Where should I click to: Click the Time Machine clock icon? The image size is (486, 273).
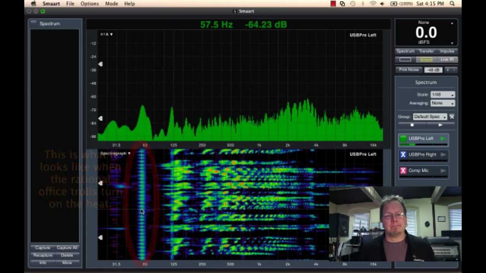pyautogui.click(x=353, y=3)
